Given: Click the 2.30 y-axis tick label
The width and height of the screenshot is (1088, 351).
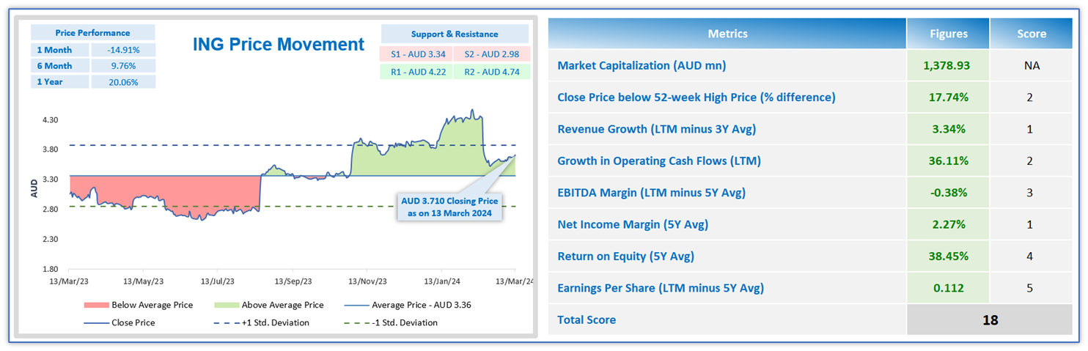Looking at the screenshot, I should click(50, 240).
